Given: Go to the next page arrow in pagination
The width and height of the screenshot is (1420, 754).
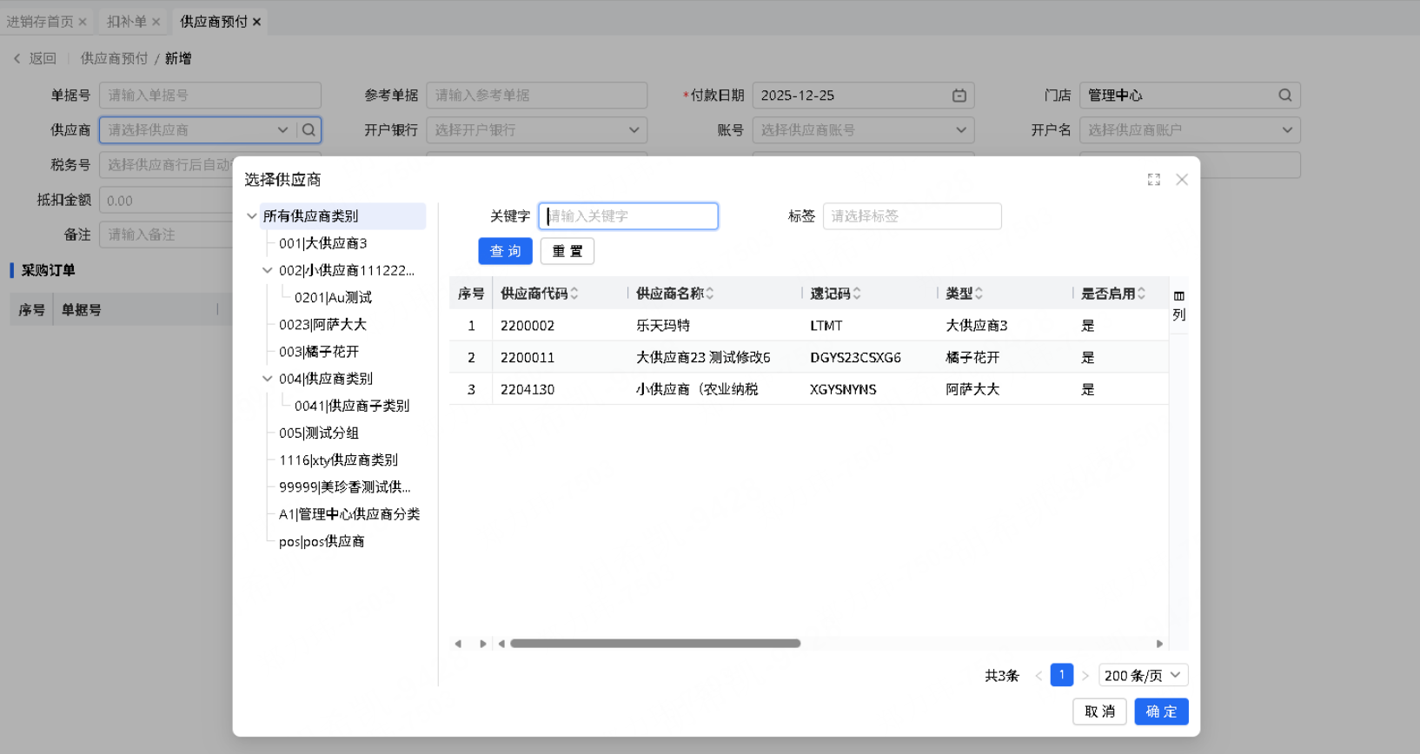Looking at the screenshot, I should [1085, 676].
